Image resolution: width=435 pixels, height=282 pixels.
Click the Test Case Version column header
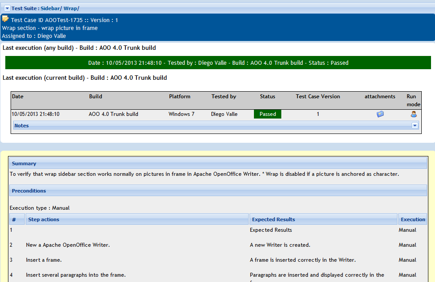tap(318, 96)
